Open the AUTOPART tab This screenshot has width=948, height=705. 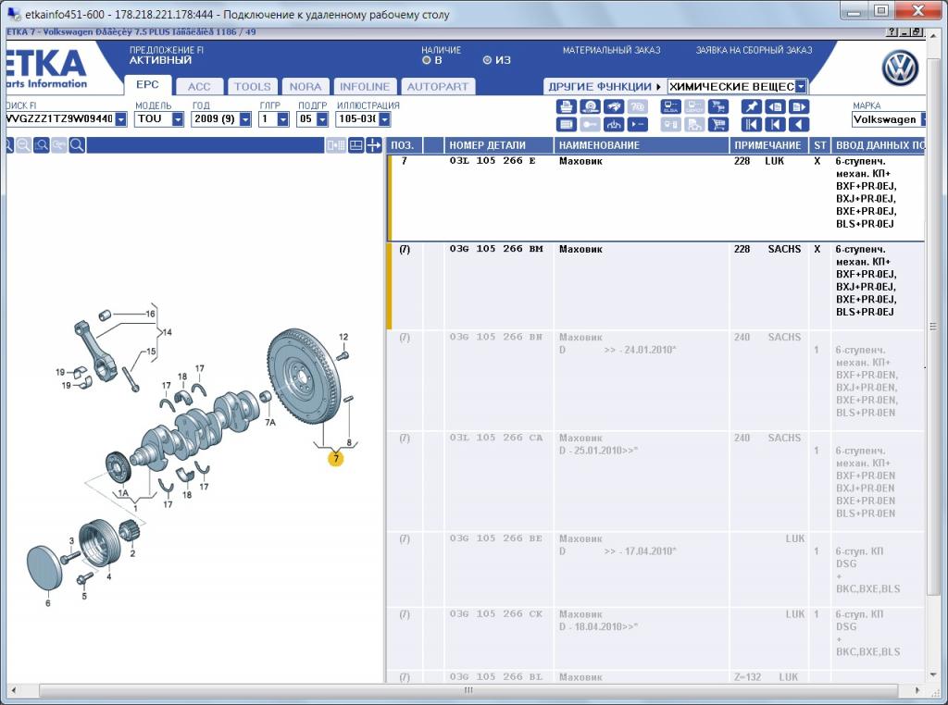tap(438, 86)
